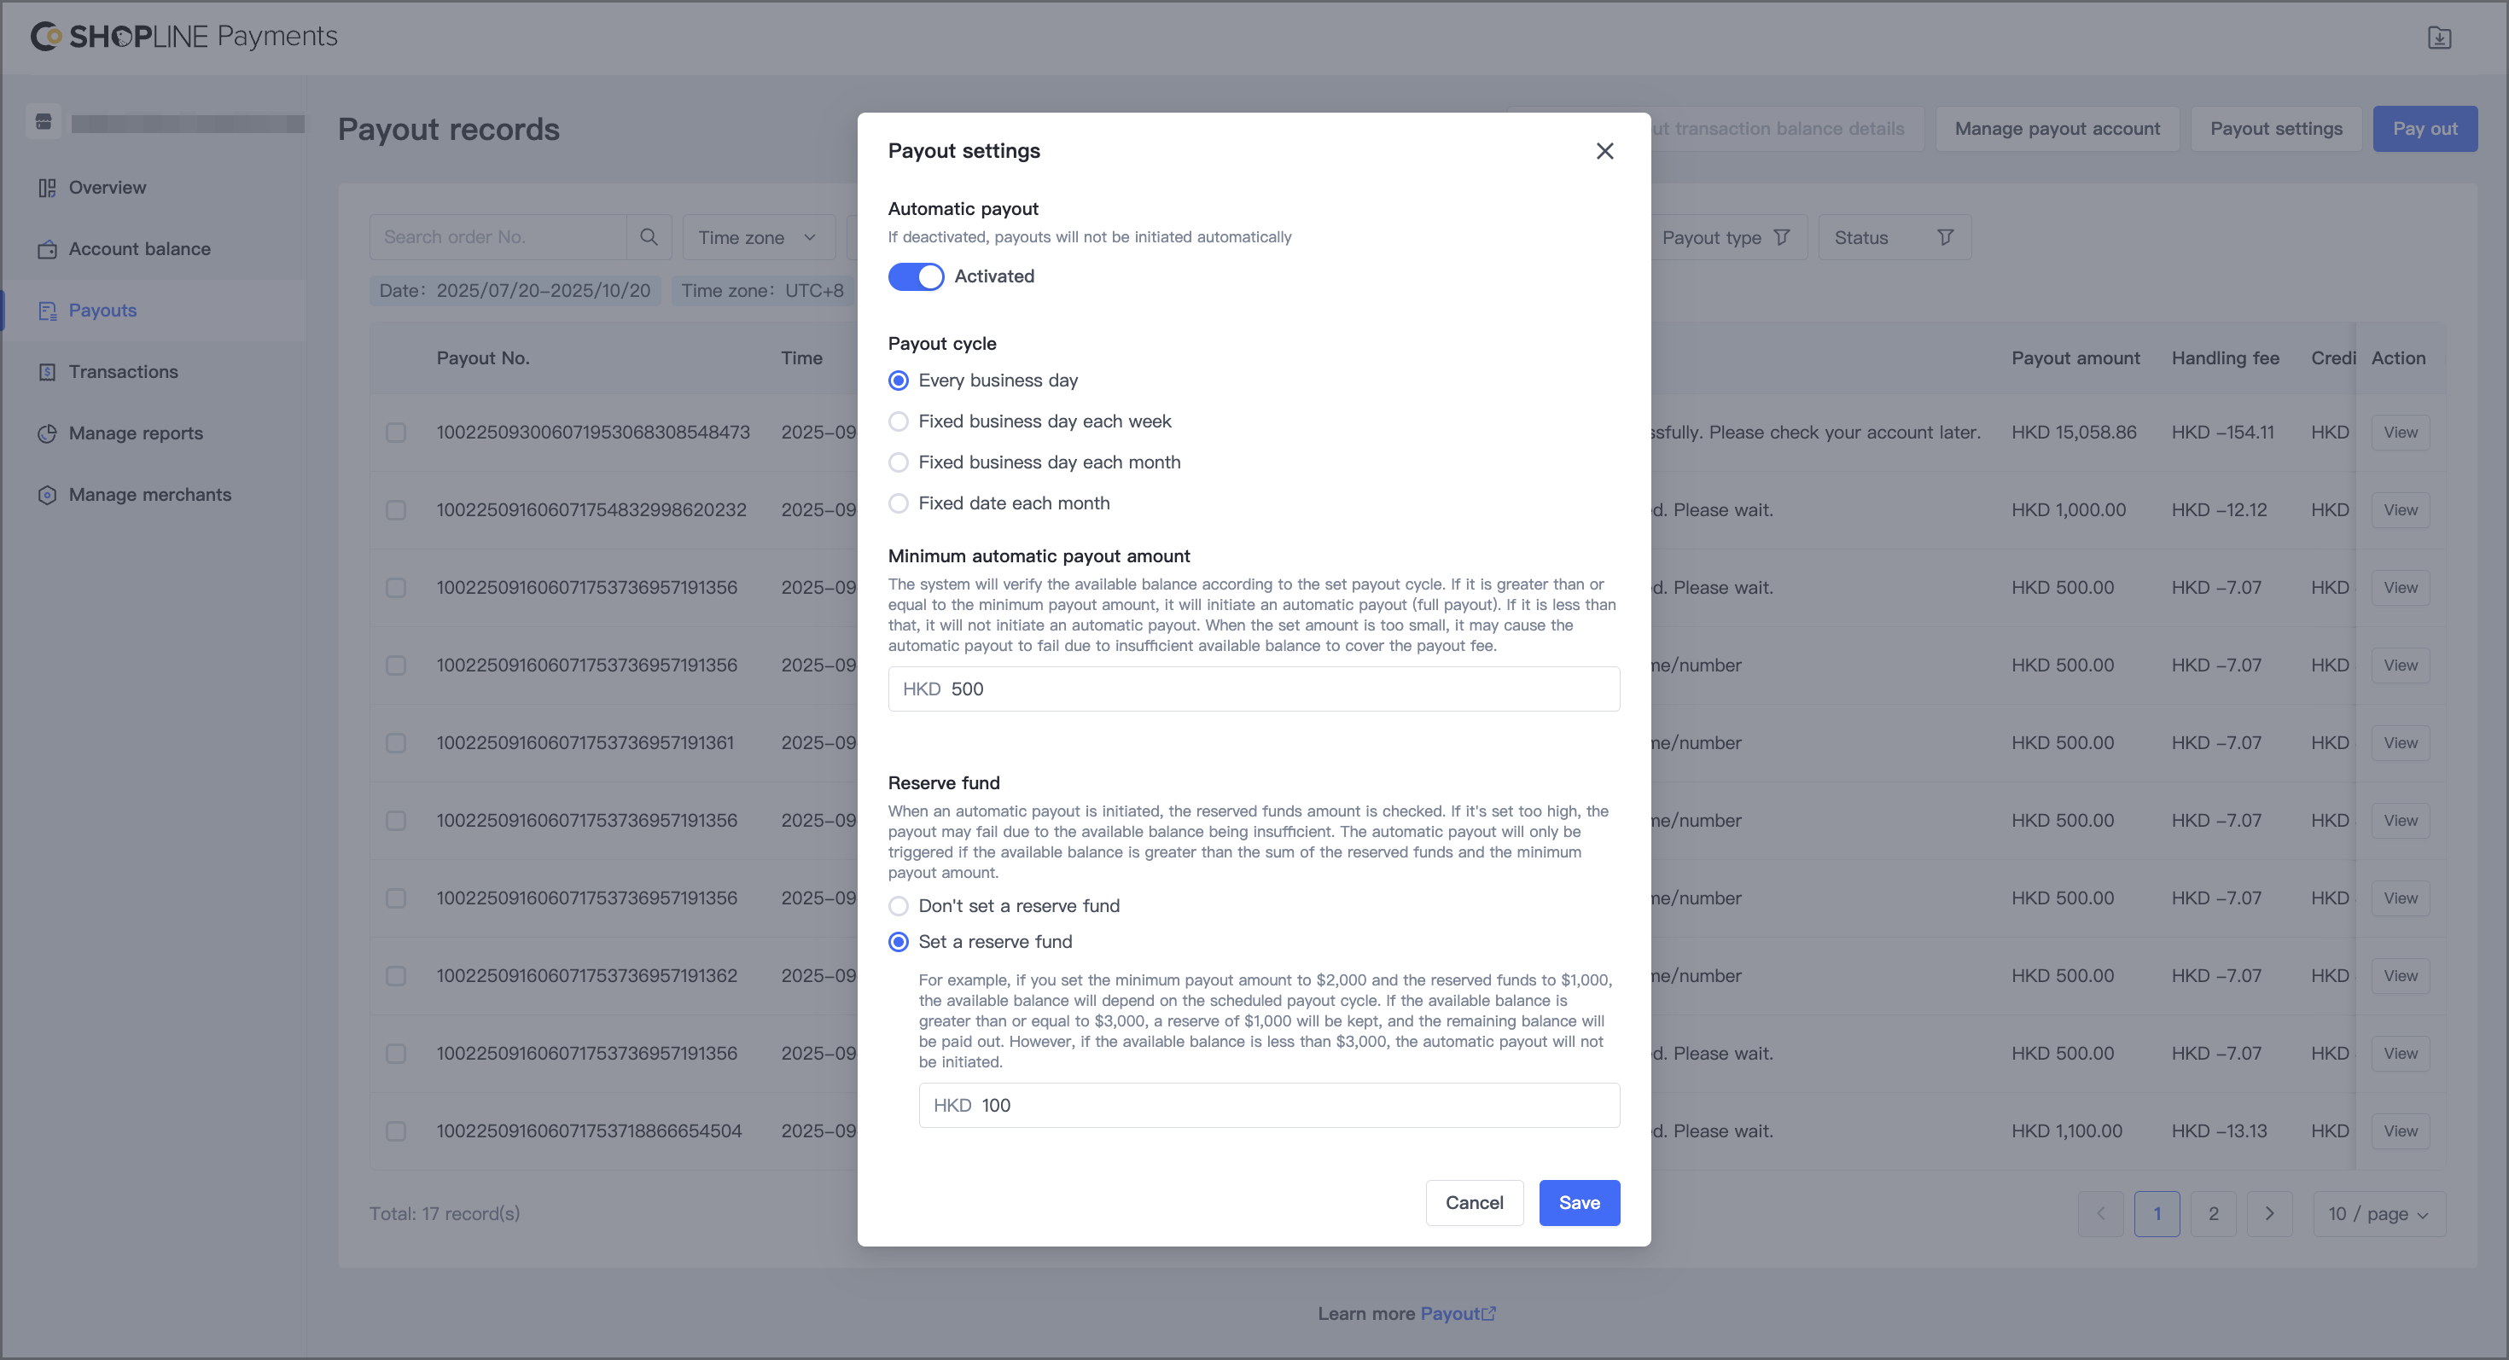Click the Time zone: UTC+8 filter tag
2509x1360 pixels.
point(761,290)
